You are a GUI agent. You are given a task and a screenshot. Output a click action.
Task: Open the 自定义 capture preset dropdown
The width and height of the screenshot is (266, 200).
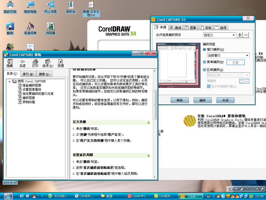(x=219, y=35)
